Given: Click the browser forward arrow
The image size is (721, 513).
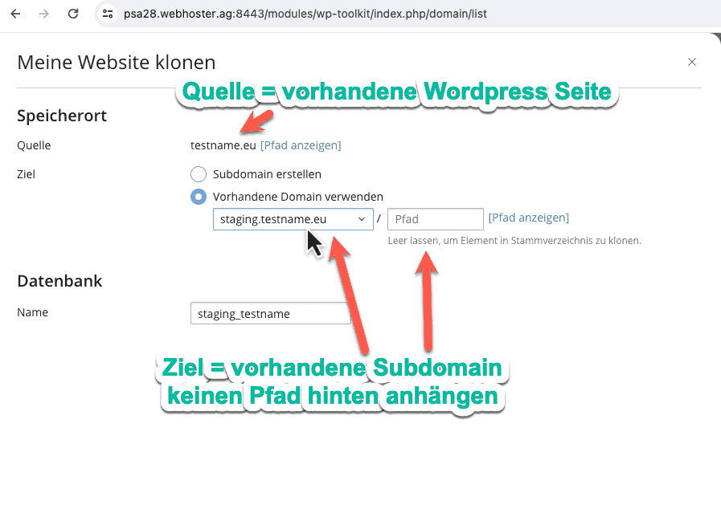Looking at the screenshot, I should 44,14.
